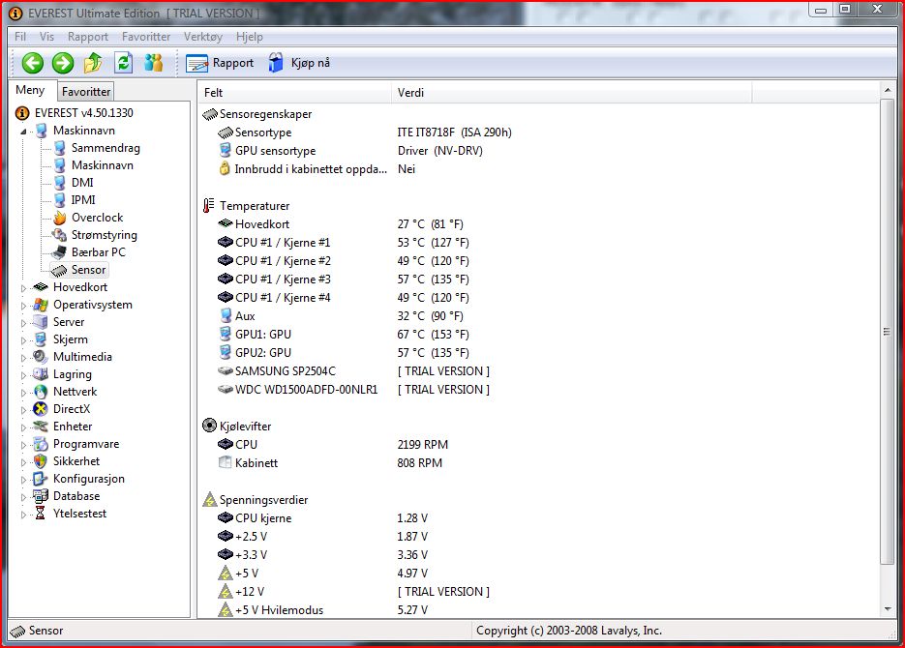905x648 pixels.
Task: Expand the Operativsystem tree node
Action: click(x=23, y=306)
